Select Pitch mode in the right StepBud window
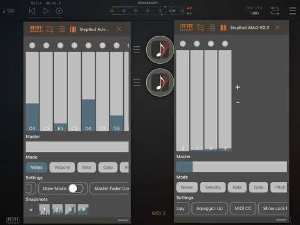 pos(279,187)
